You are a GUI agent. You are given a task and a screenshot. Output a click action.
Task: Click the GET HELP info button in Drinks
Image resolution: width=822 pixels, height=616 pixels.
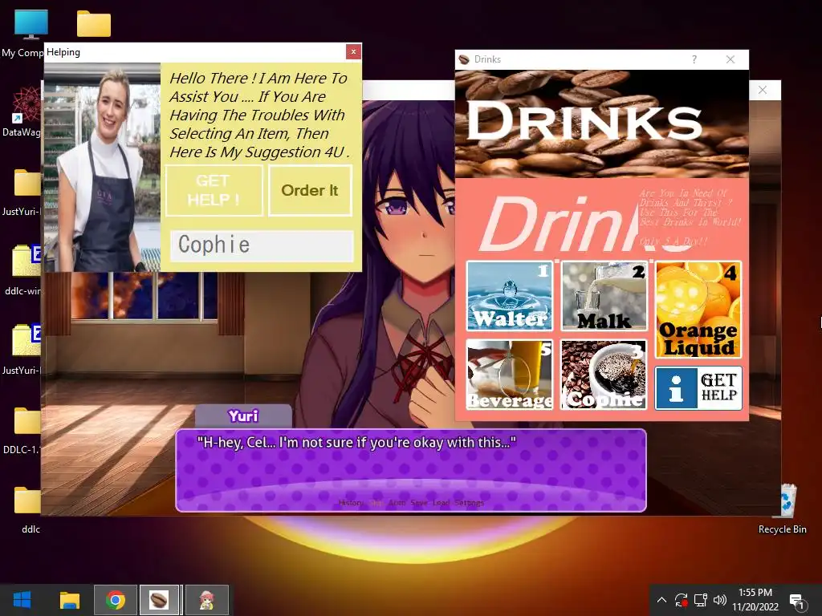tap(698, 388)
